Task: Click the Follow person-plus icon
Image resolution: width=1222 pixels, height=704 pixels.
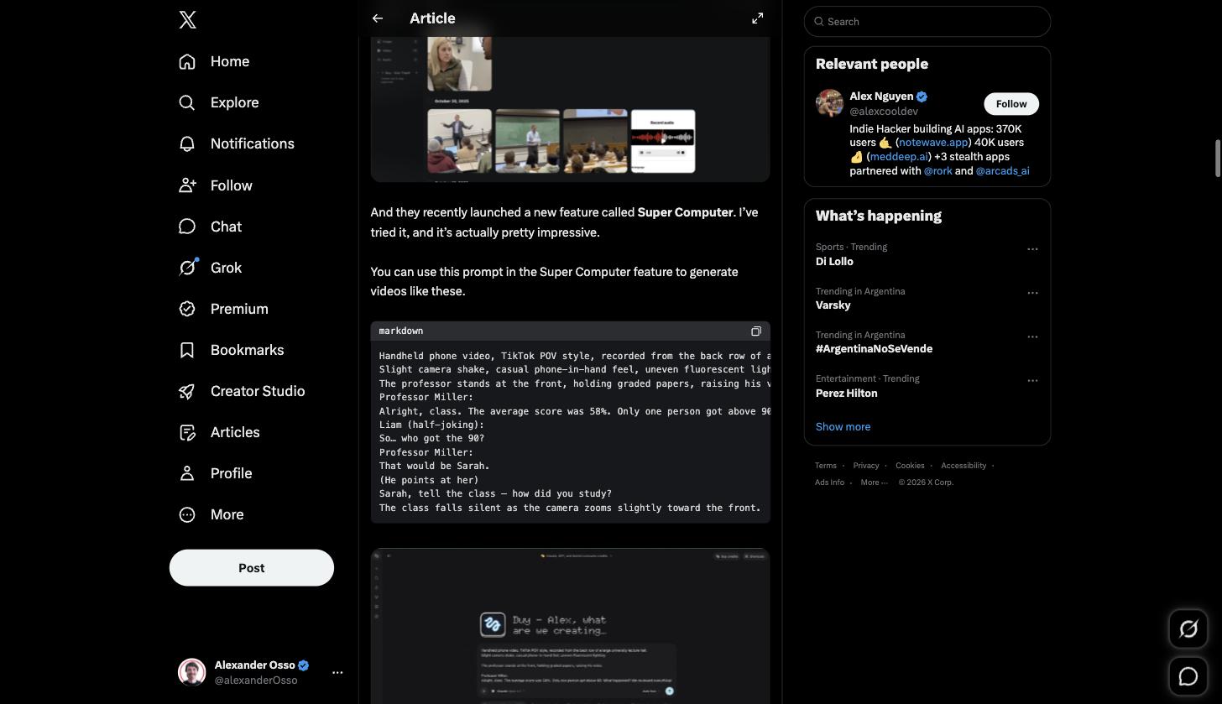Action: (x=187, y=185)
